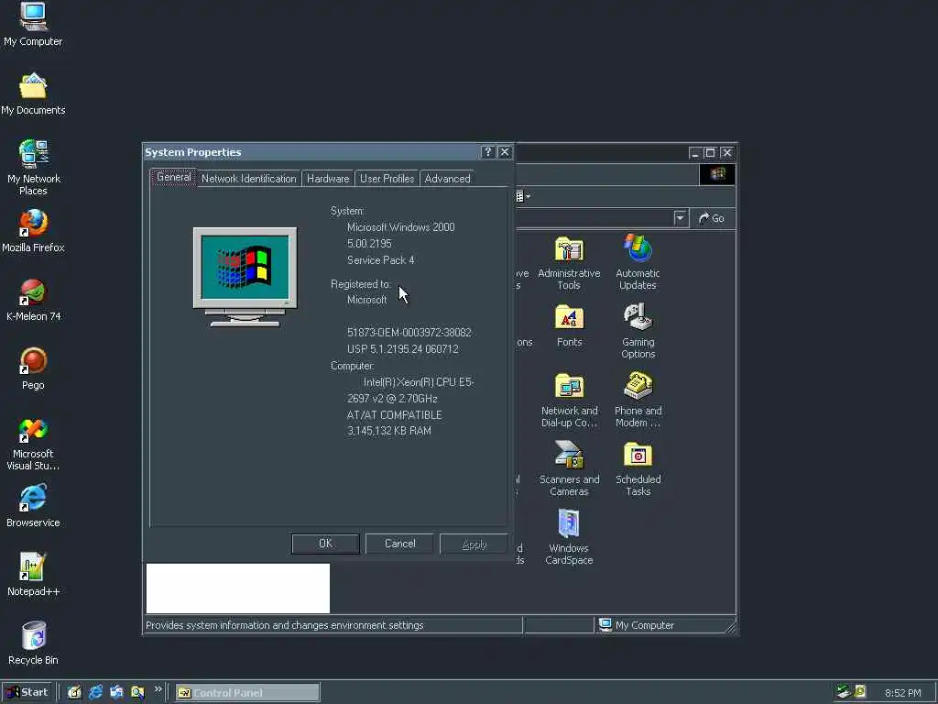Image resolution: width=938 pixels, height=704 pixels.
Task: Select the Notepad++ desktop shortcut
Action: (34, 575)
